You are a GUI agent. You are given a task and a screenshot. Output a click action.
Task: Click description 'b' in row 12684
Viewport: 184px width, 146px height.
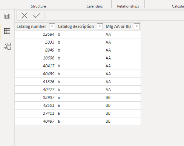[x=80, y=34]
